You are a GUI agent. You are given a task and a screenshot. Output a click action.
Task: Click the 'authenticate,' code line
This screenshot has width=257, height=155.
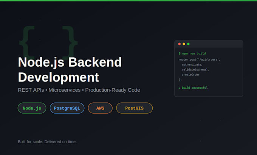(x=192, y=64)
